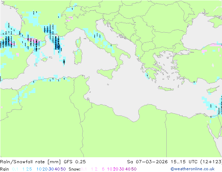Pick the Rain 40 legend color value

click(57, 169)
